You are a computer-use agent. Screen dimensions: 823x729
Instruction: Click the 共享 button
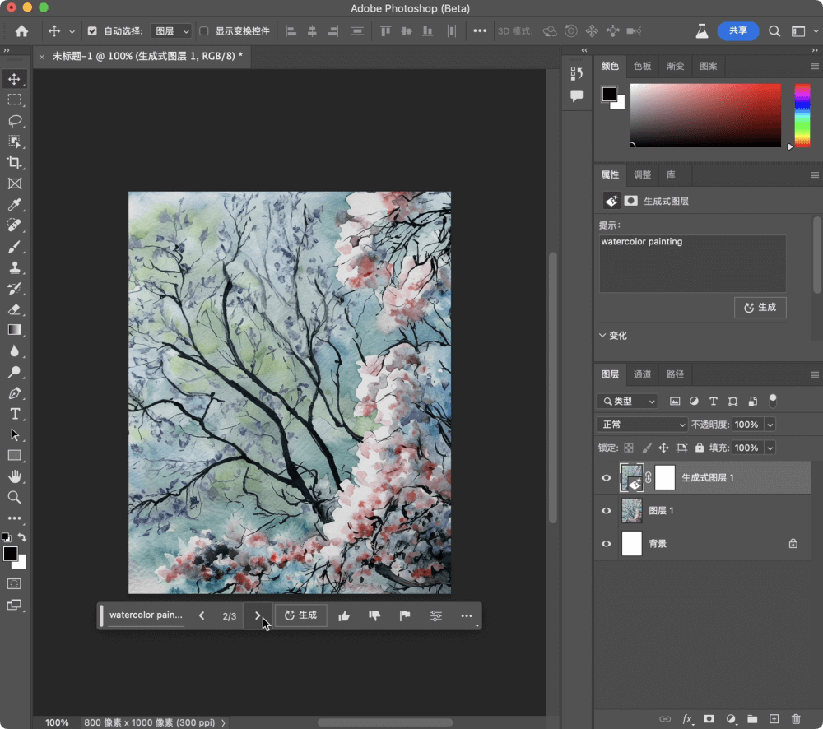click(x=738, y=30)
